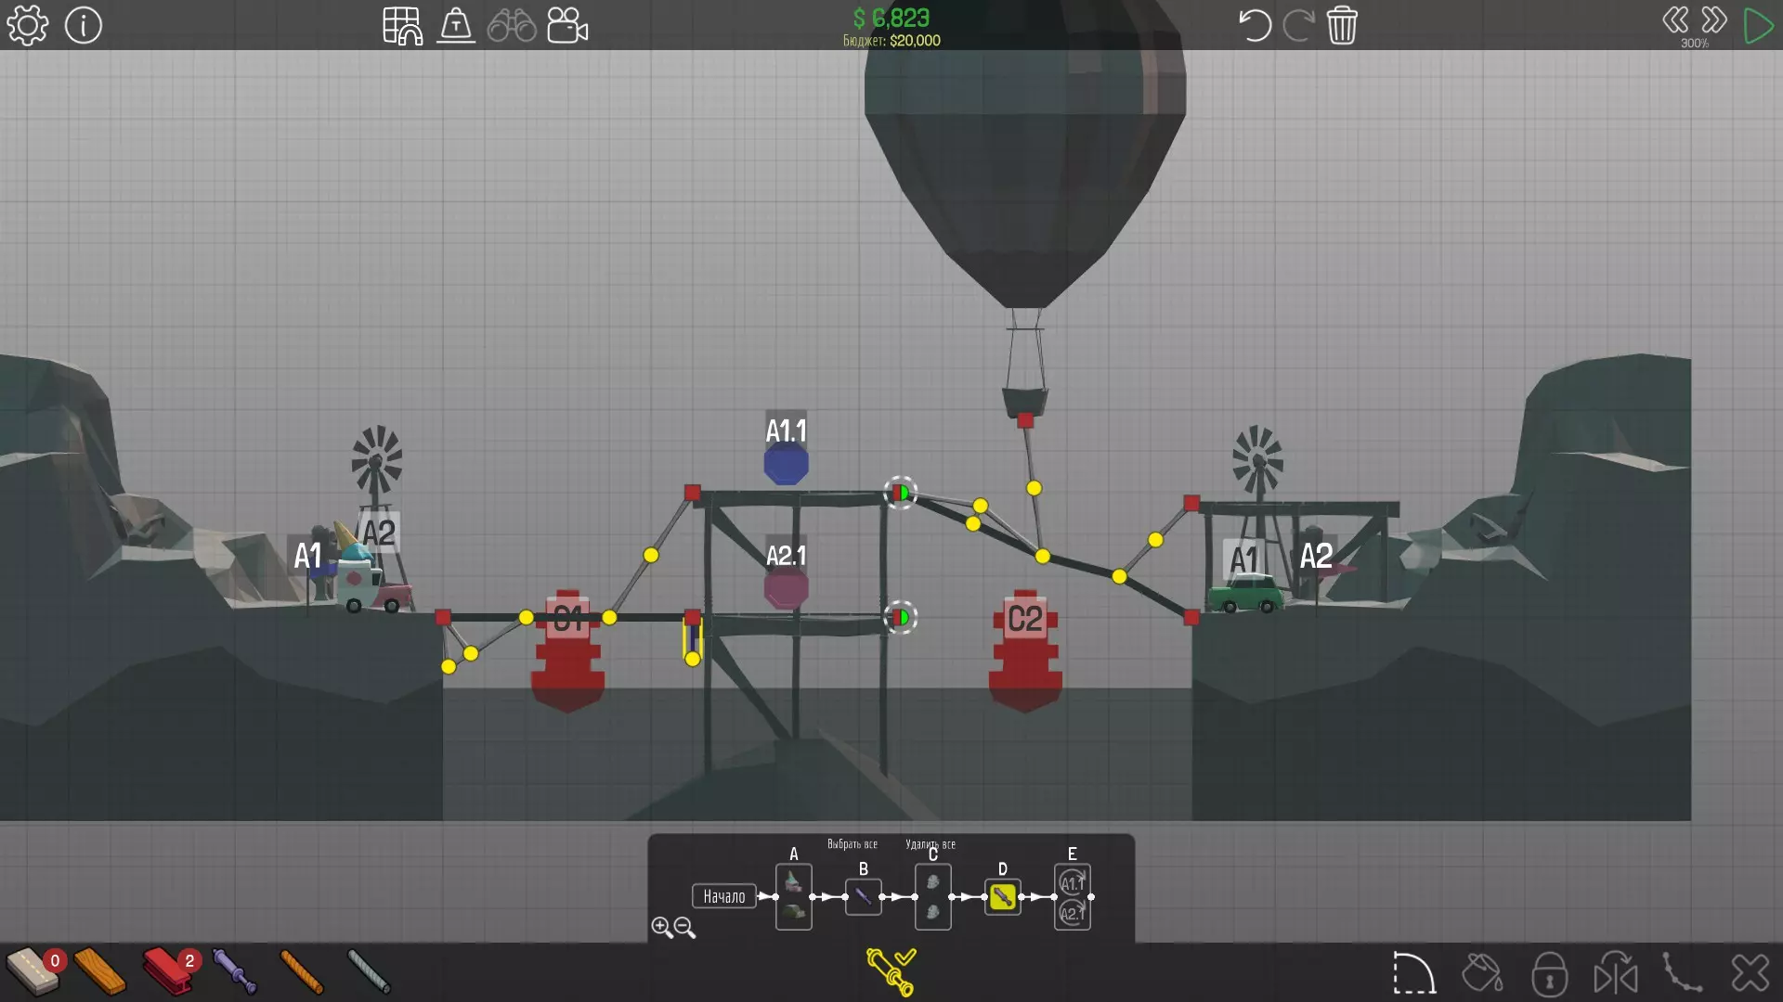Select the steel cable material
The width and height of the screenshot is (1783, 1002).
tap(369, 970)
